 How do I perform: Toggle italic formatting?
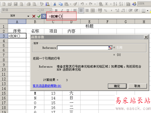(x=62, y=10)
